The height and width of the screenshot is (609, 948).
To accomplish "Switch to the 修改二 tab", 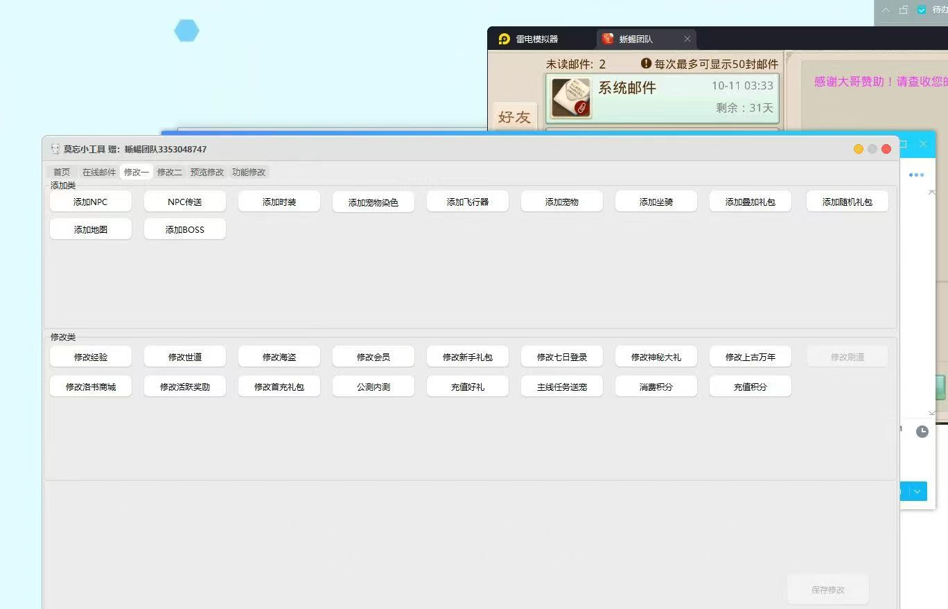I will tap(169, 172).
